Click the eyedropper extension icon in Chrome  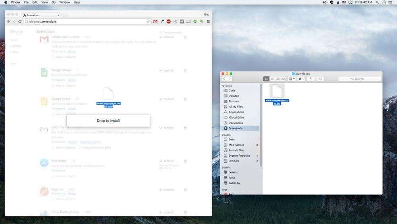(x=162, y=21)
